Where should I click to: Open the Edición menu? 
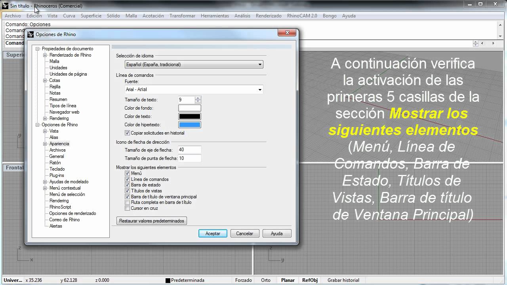(x=34, y=16)
